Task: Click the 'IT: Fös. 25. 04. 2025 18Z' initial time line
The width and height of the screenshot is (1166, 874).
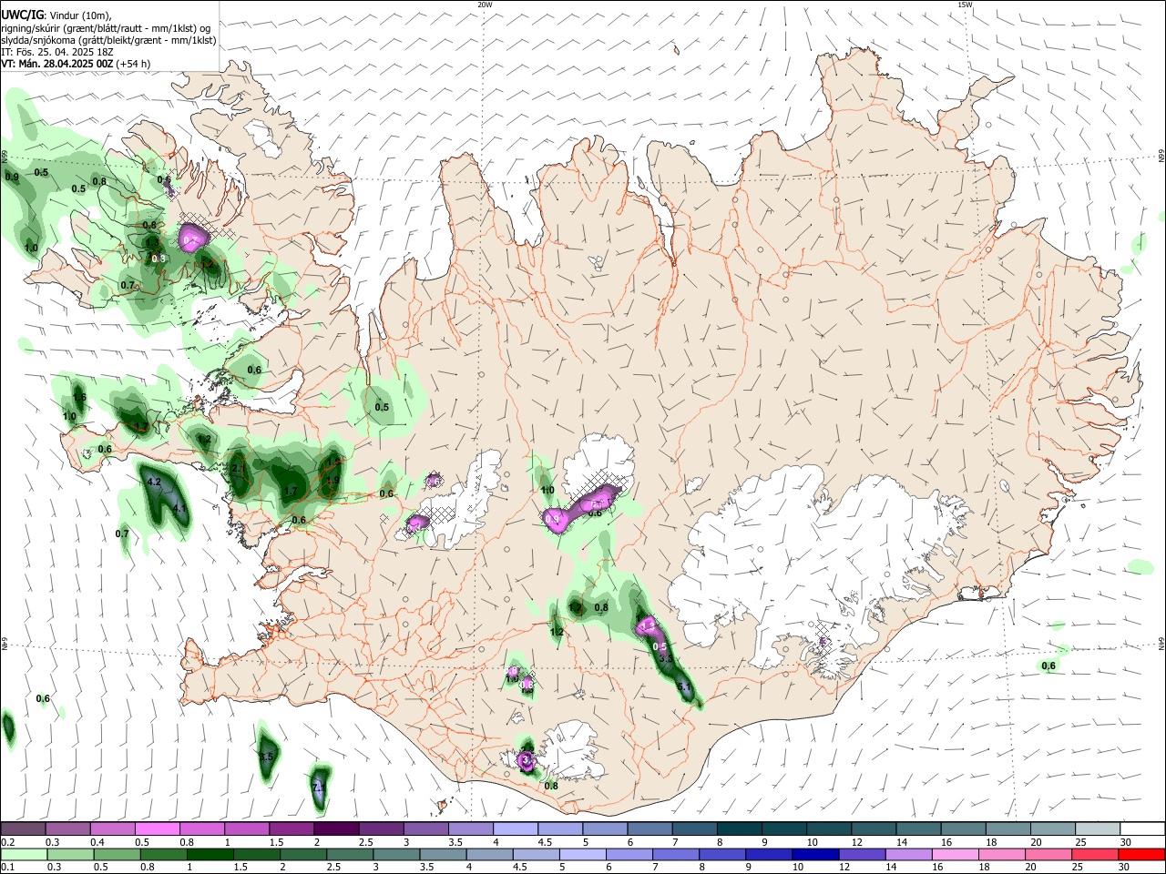Action: (x=58, y=52)
